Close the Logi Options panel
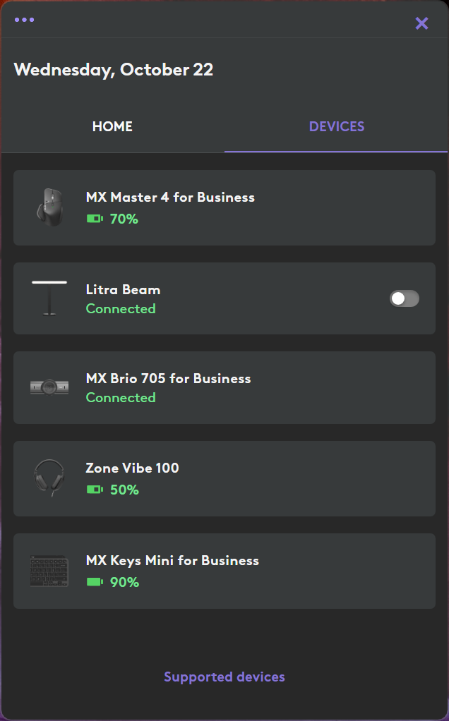 tap(421, 23)
